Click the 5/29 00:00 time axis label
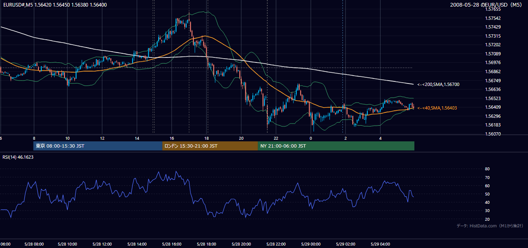The height and width of the screenshot is (248, 528). (311, 244)
